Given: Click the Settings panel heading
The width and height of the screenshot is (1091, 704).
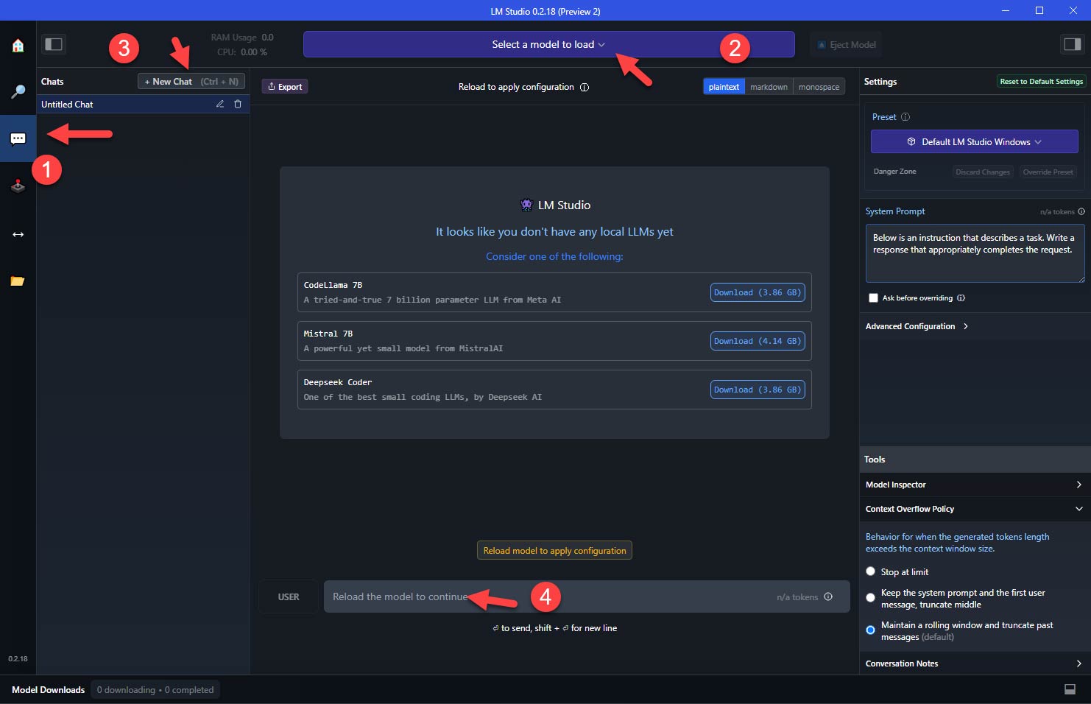Looking at the screenshot, I should pos(880,81).
